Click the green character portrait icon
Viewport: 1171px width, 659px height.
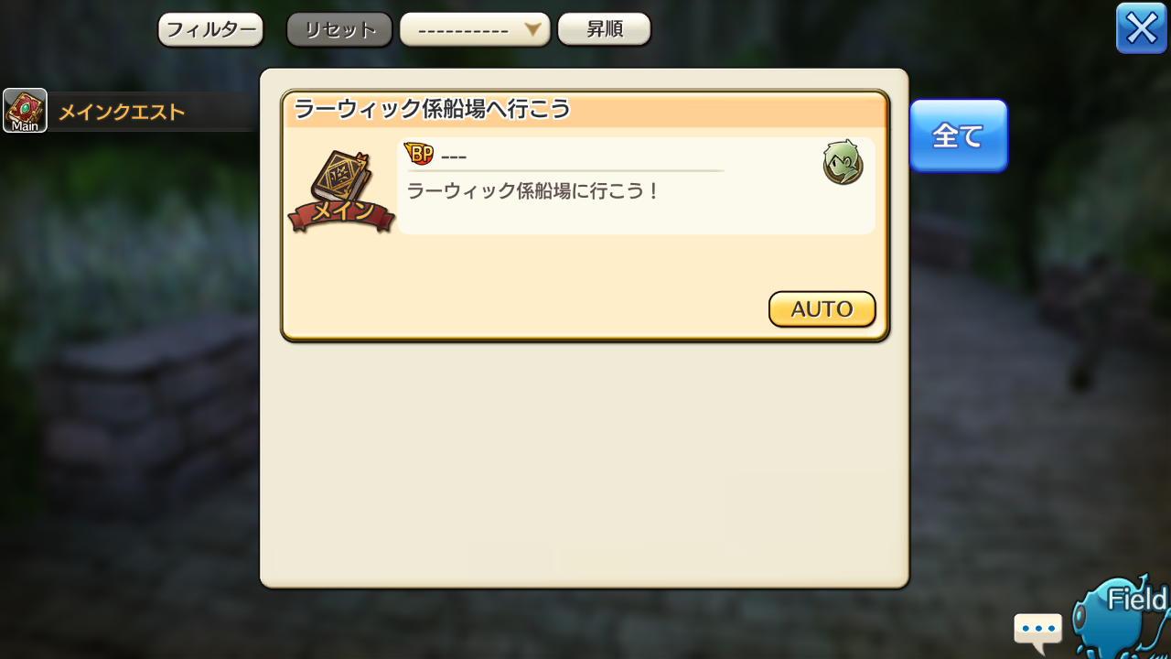pyautogui.click(x=843, y=163)
